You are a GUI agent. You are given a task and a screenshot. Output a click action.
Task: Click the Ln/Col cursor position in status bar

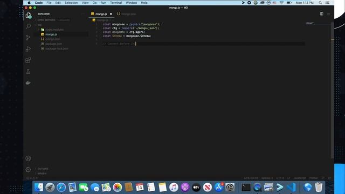(251, 178)
